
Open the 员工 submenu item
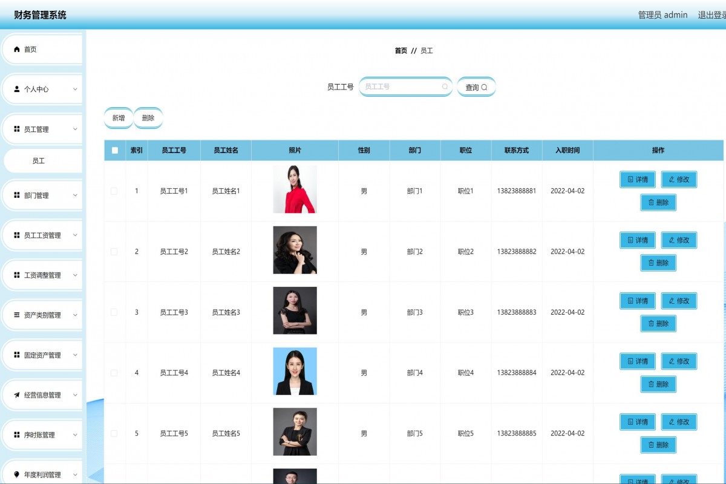click(x=39, y=161)
